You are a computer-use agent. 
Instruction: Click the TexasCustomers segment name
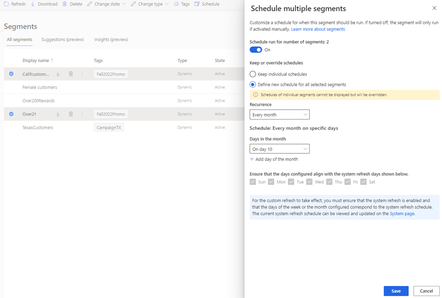click(38, 127)
